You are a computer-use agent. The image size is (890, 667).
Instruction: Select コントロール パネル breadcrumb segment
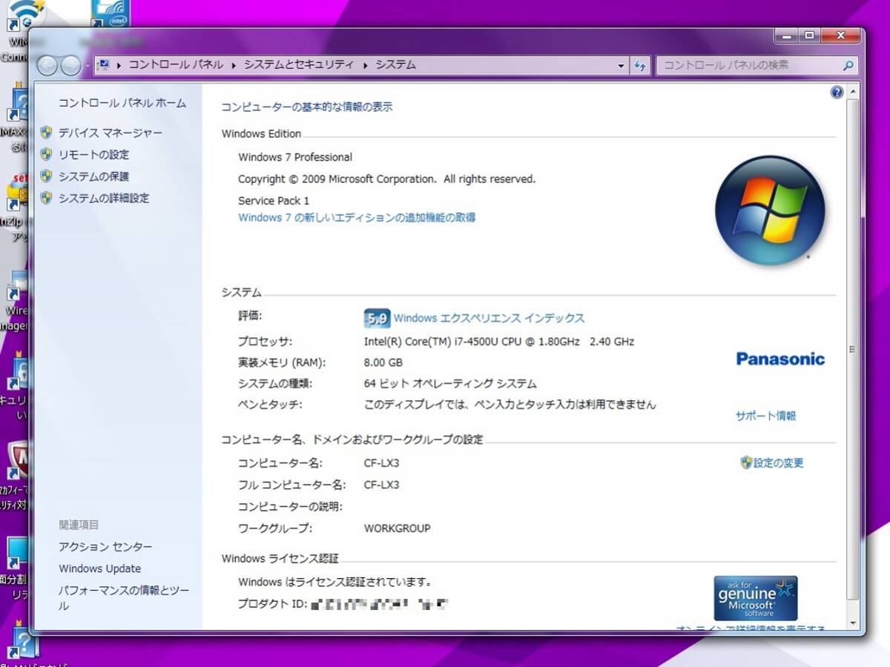point(176,64)
